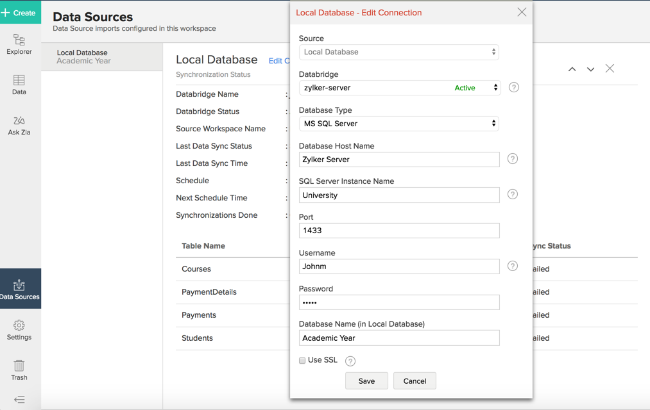Open Settings from the sidebar

coord(19,330)
